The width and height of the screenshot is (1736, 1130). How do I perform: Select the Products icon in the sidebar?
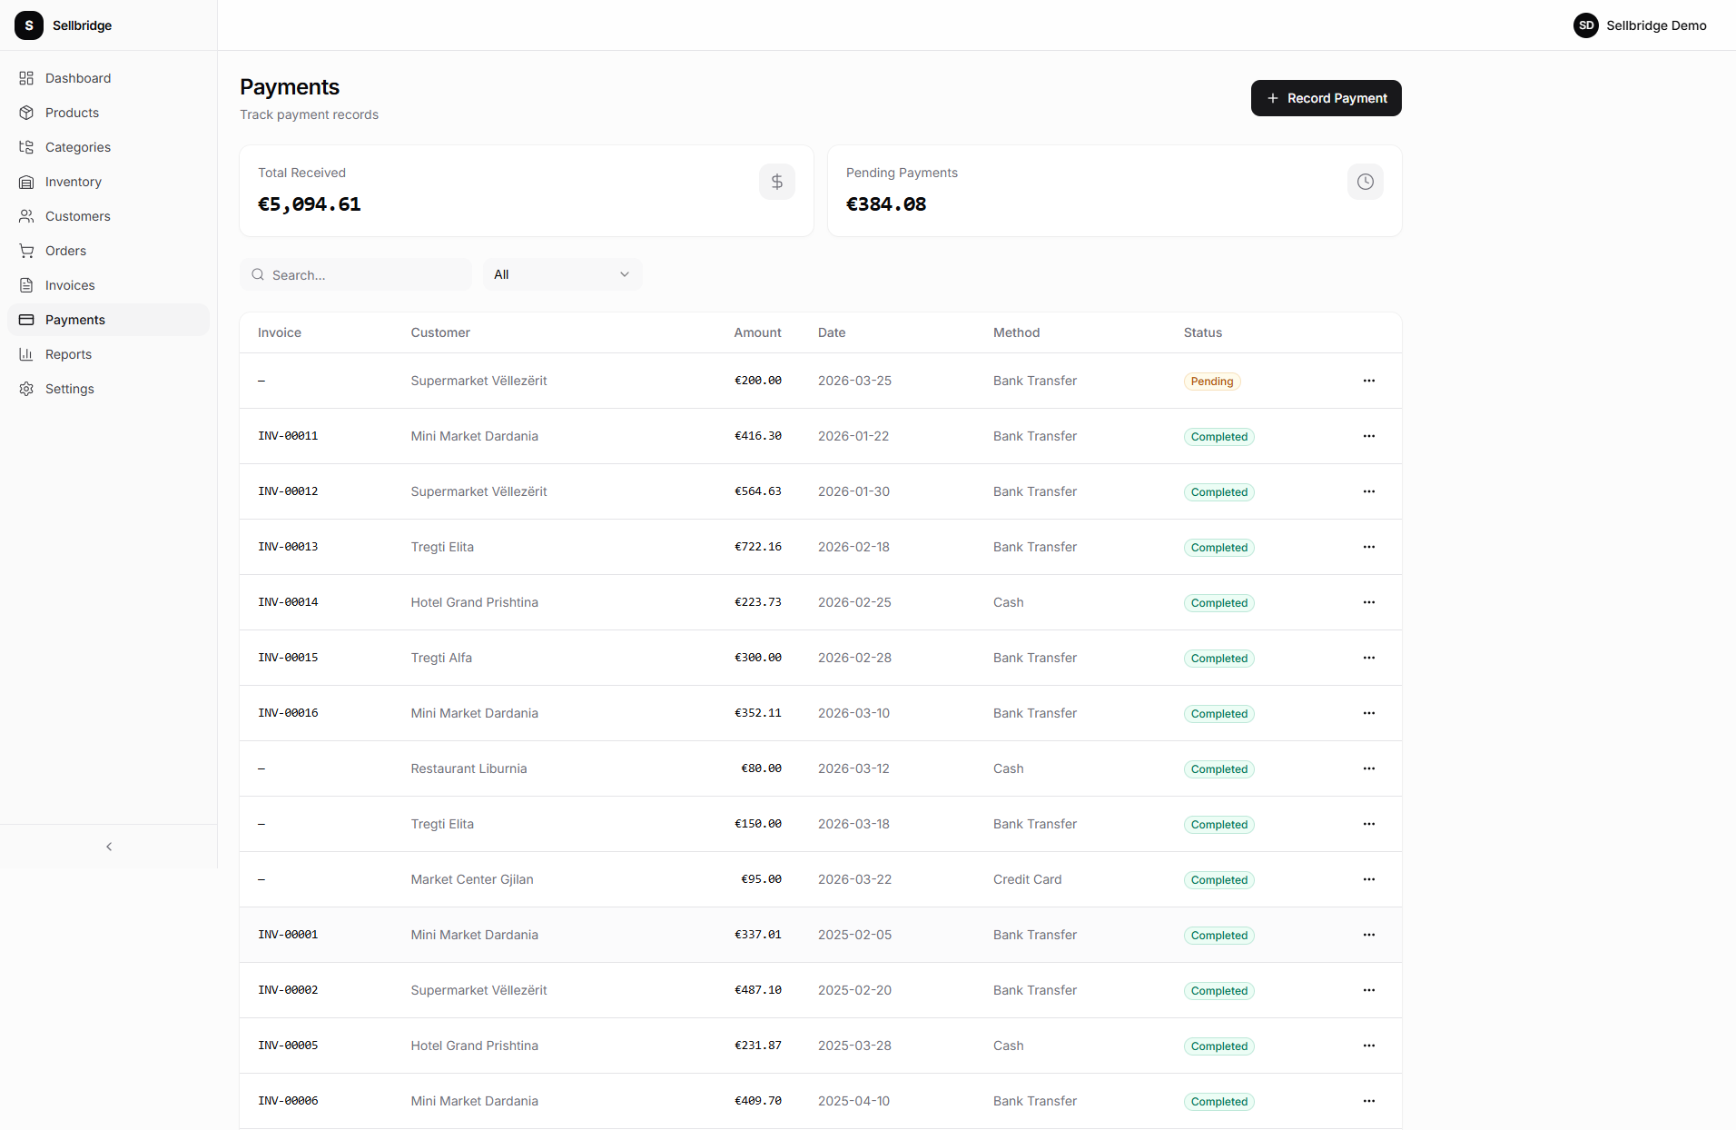[27, 113]
